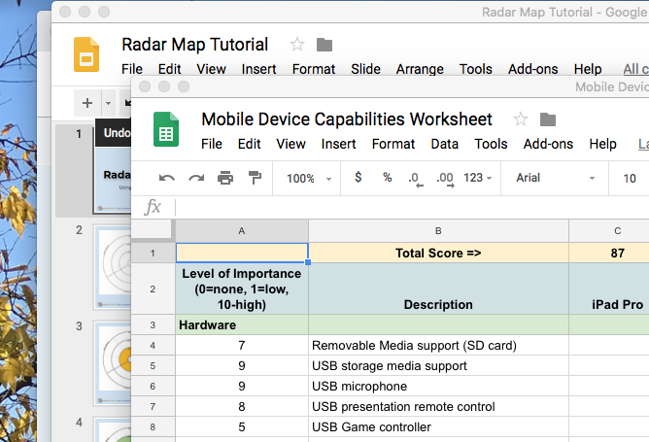Select row 1 header
Image resolution: width=649 pixels, height=442 pixels.
coord(153,253)
